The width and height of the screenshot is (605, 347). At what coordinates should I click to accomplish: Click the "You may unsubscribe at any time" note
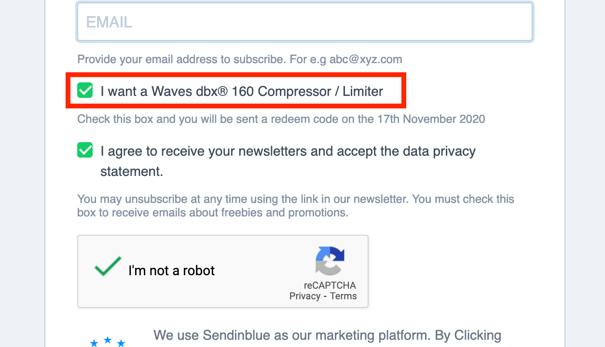[295, 199]
